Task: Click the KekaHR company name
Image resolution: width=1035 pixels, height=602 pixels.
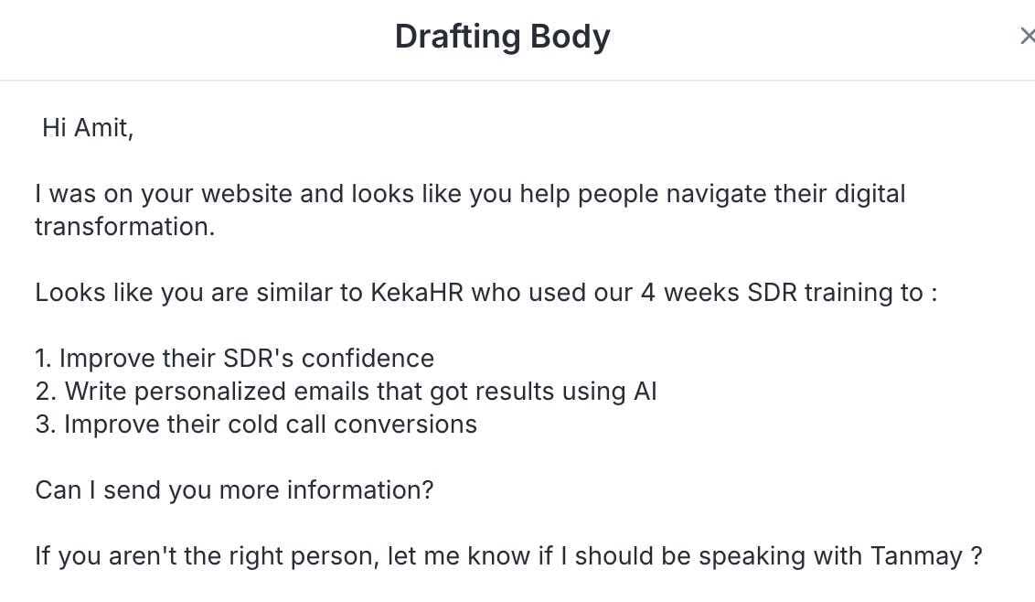Action: pos(417,292)
